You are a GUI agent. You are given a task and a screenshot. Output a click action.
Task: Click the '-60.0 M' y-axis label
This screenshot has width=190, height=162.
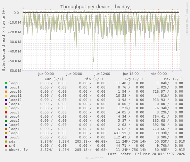[x=15, y=70]
